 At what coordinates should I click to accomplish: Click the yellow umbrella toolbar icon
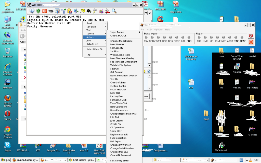click(x=83, y=11)
